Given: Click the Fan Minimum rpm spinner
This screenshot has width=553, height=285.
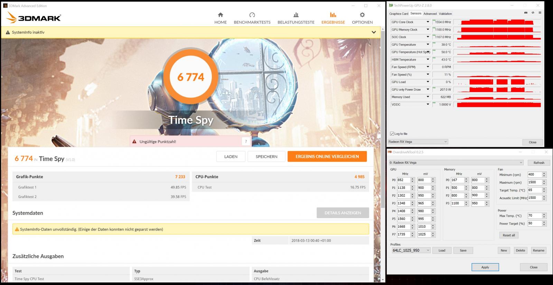Looking at the screenshot, I should (x=544, y=175).
